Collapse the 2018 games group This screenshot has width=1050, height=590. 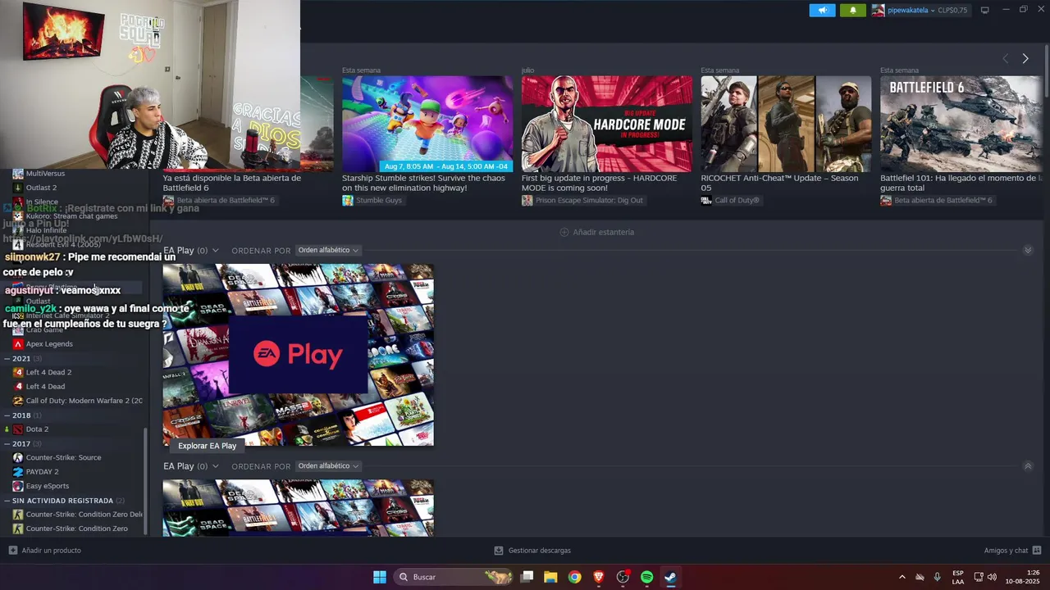click(7, 415)
